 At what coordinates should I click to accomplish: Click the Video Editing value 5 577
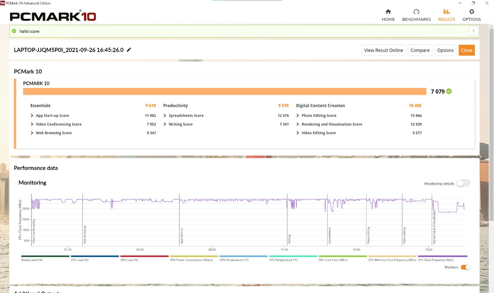point(417,133)
